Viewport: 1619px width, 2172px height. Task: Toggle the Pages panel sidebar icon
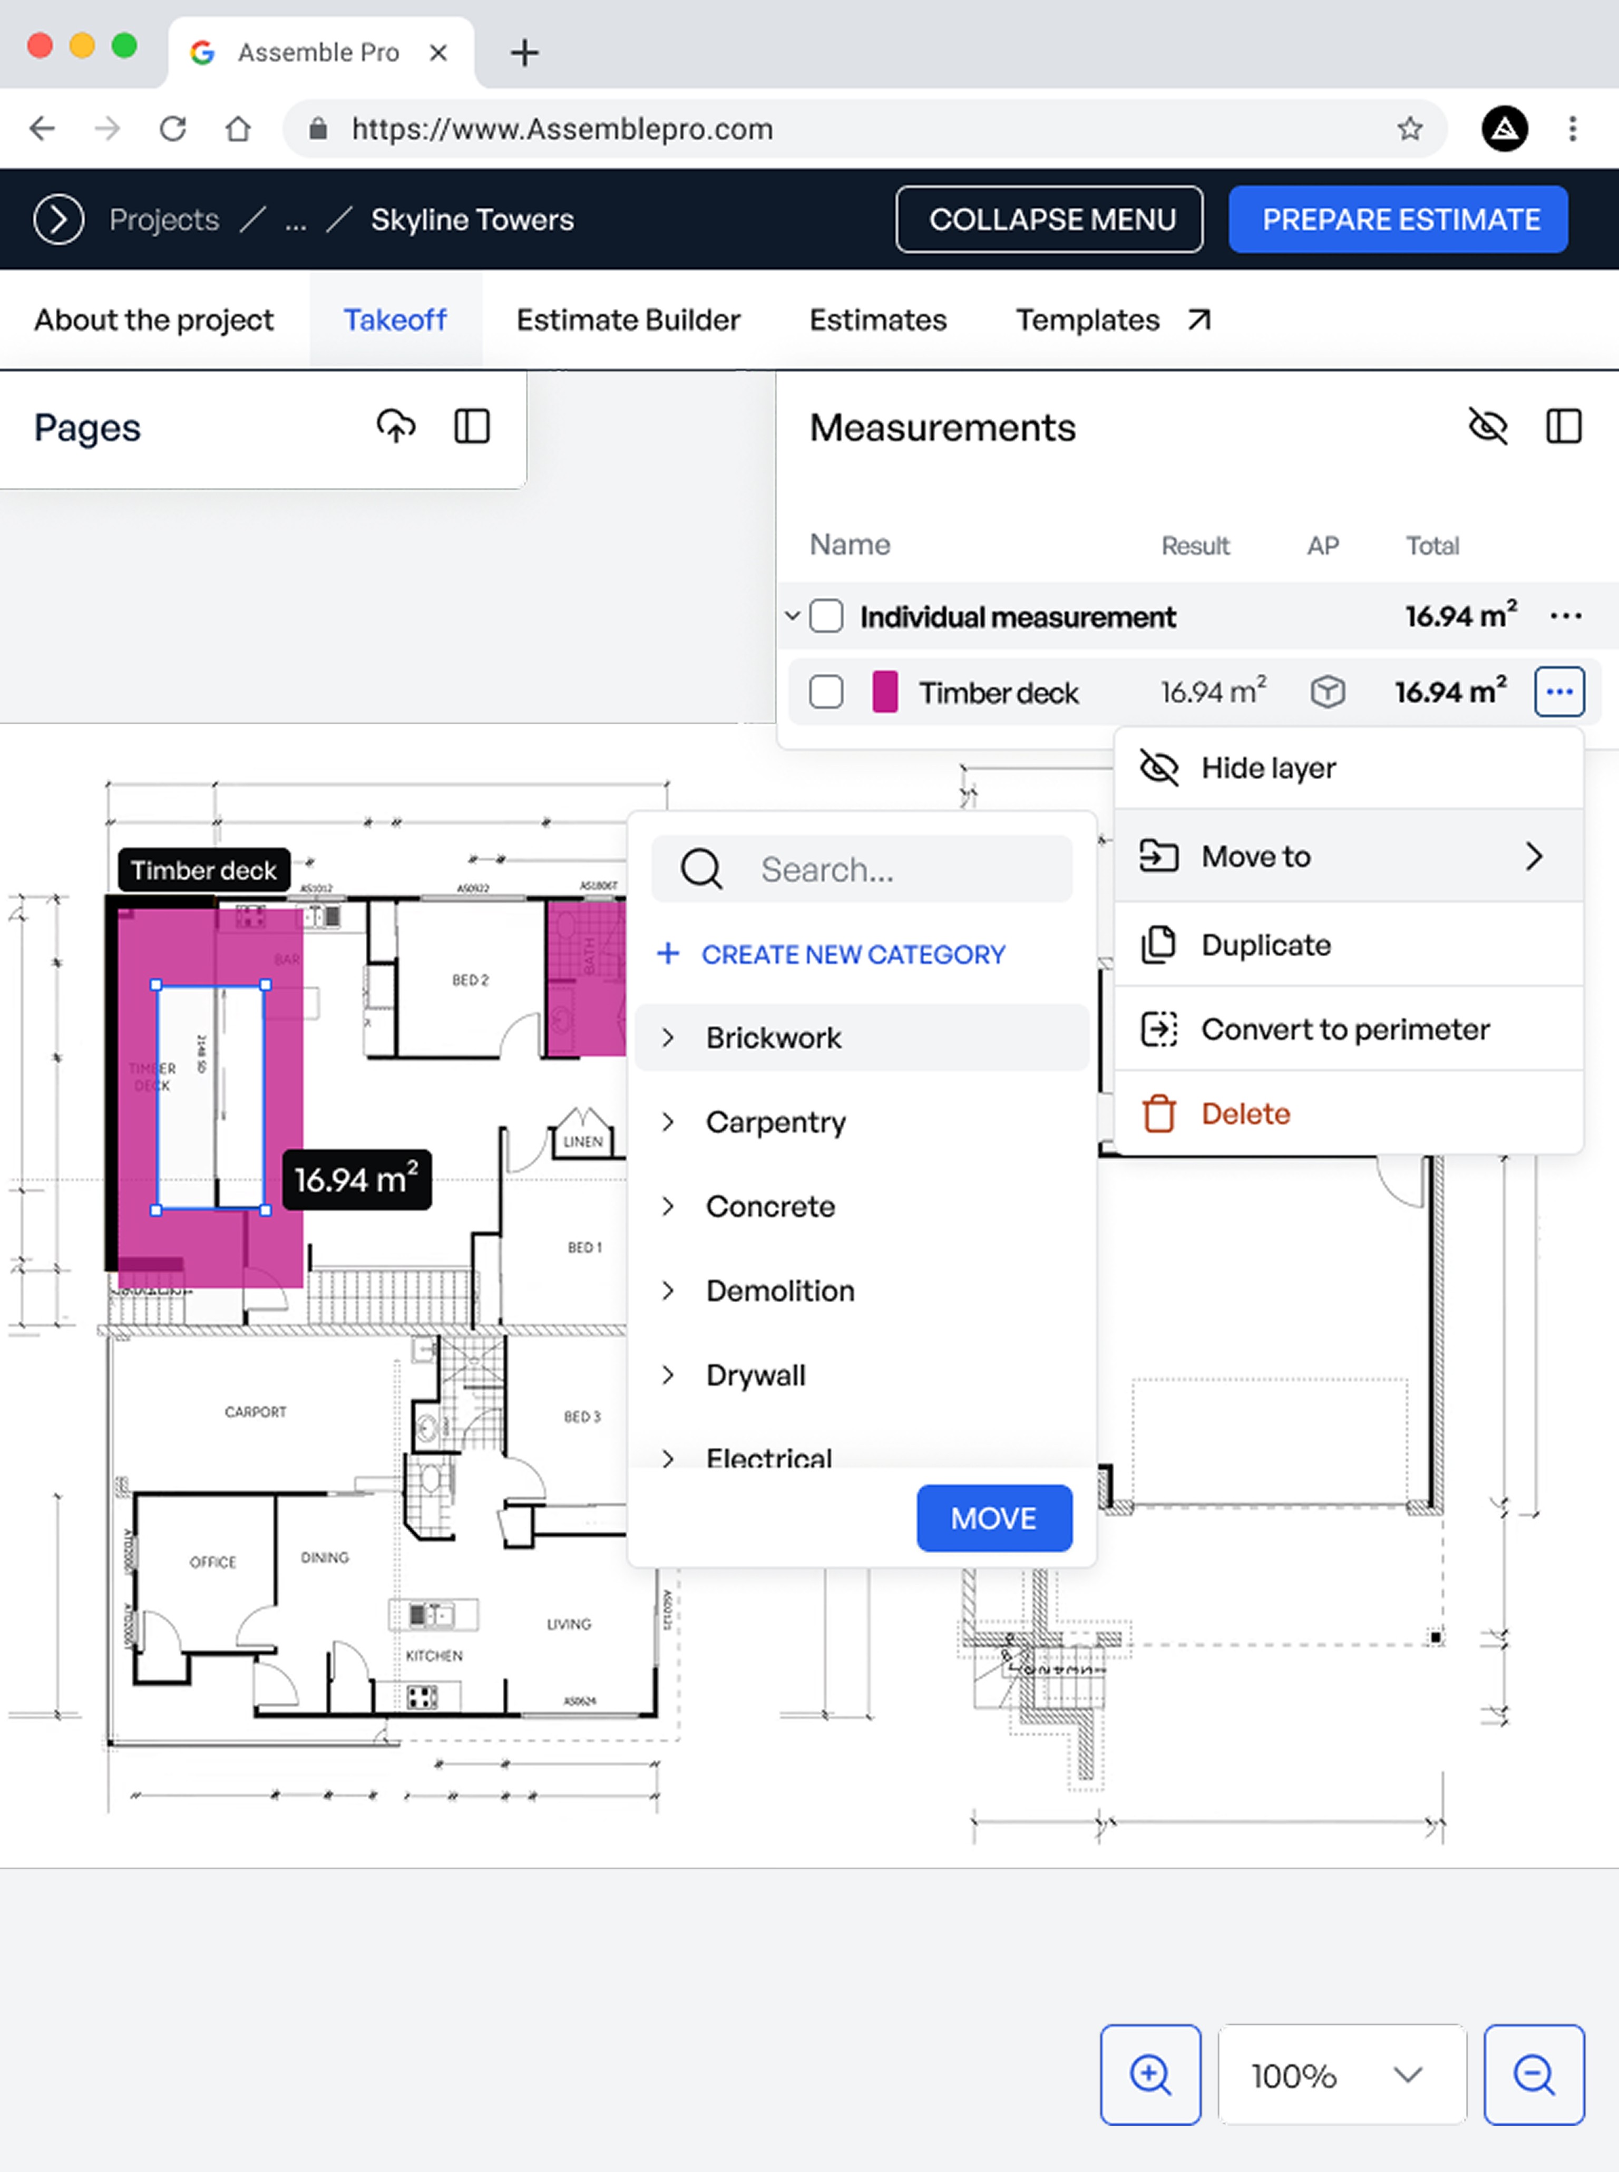pos(471,426)
